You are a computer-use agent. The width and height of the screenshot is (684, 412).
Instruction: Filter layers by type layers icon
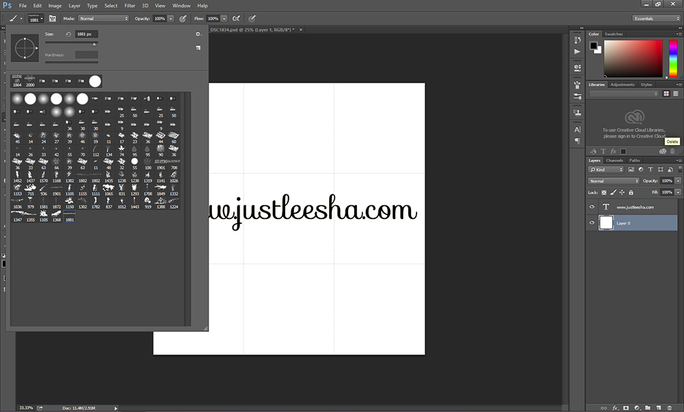tap(650, 169)
